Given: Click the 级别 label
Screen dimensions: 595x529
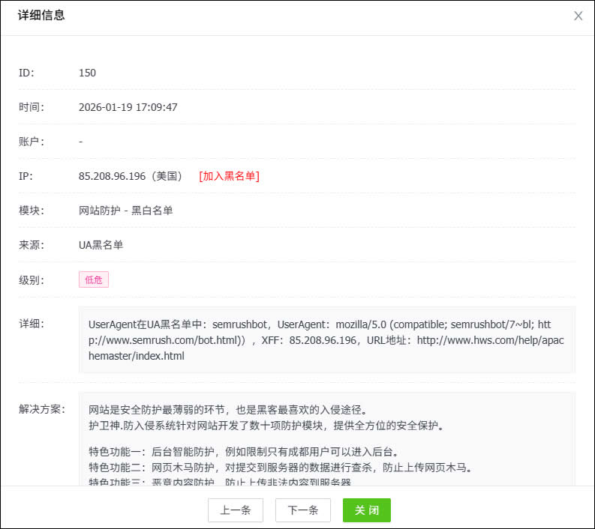Looking at the screenshot, I should tap(32, 280).
